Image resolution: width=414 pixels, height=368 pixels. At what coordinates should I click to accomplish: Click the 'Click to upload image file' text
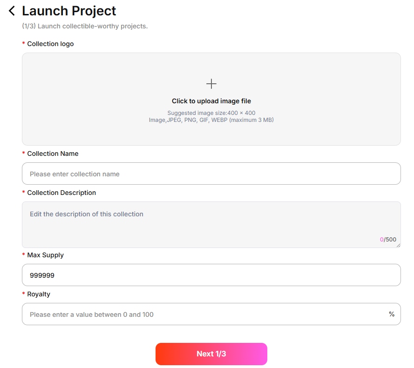pos(211,101)
